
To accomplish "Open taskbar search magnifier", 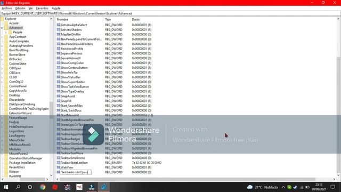I will [18, 187].
